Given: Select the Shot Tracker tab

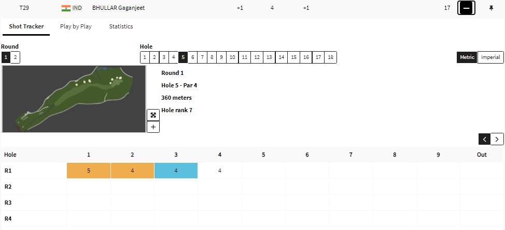Looking at the screenshot, I should click(26, 26).
